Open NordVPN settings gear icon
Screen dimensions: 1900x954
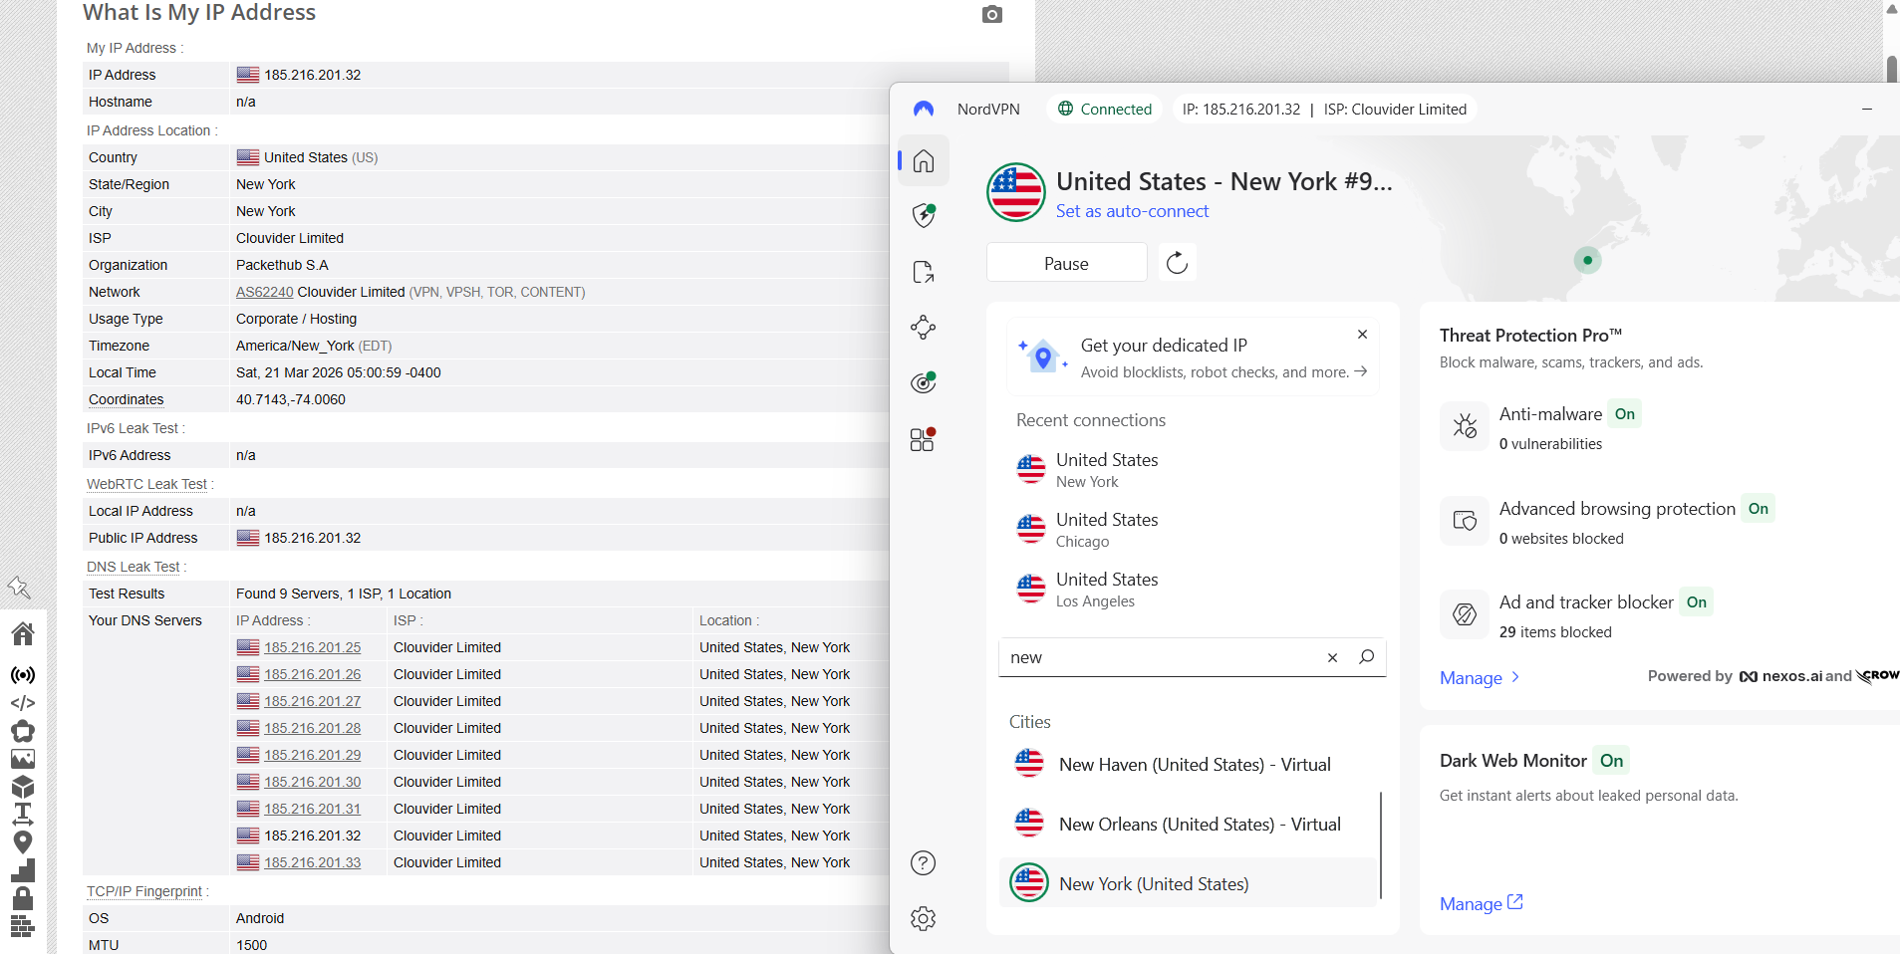[924, 918]
